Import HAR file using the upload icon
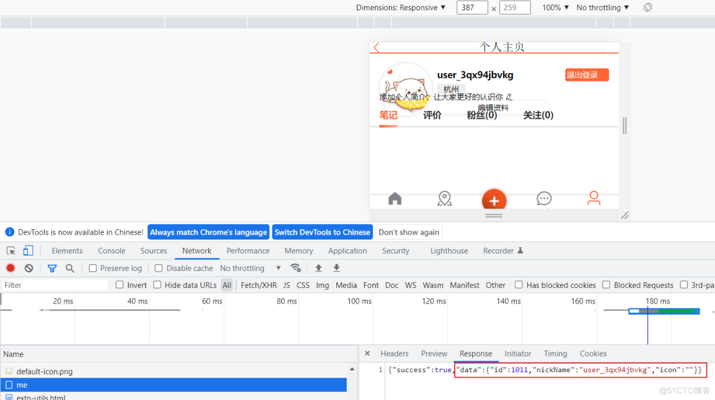This screenshot has width=715, height=400. point(318,268)
